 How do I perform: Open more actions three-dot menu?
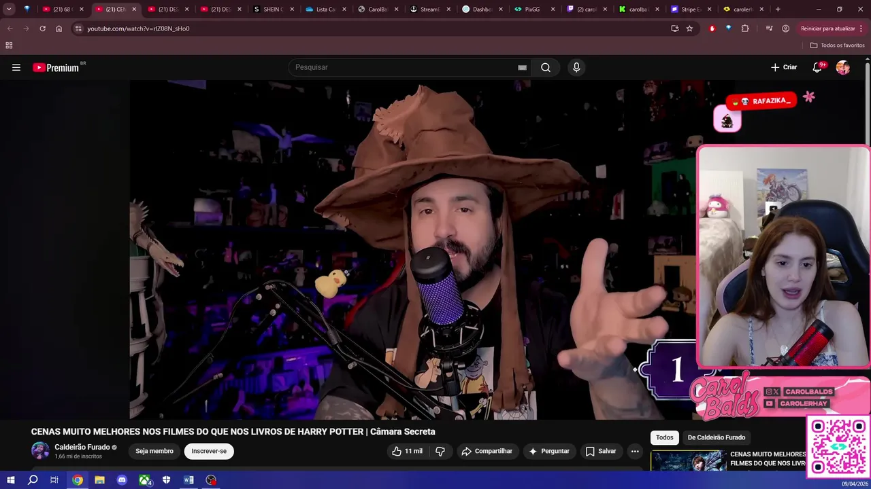pos(635,451)
